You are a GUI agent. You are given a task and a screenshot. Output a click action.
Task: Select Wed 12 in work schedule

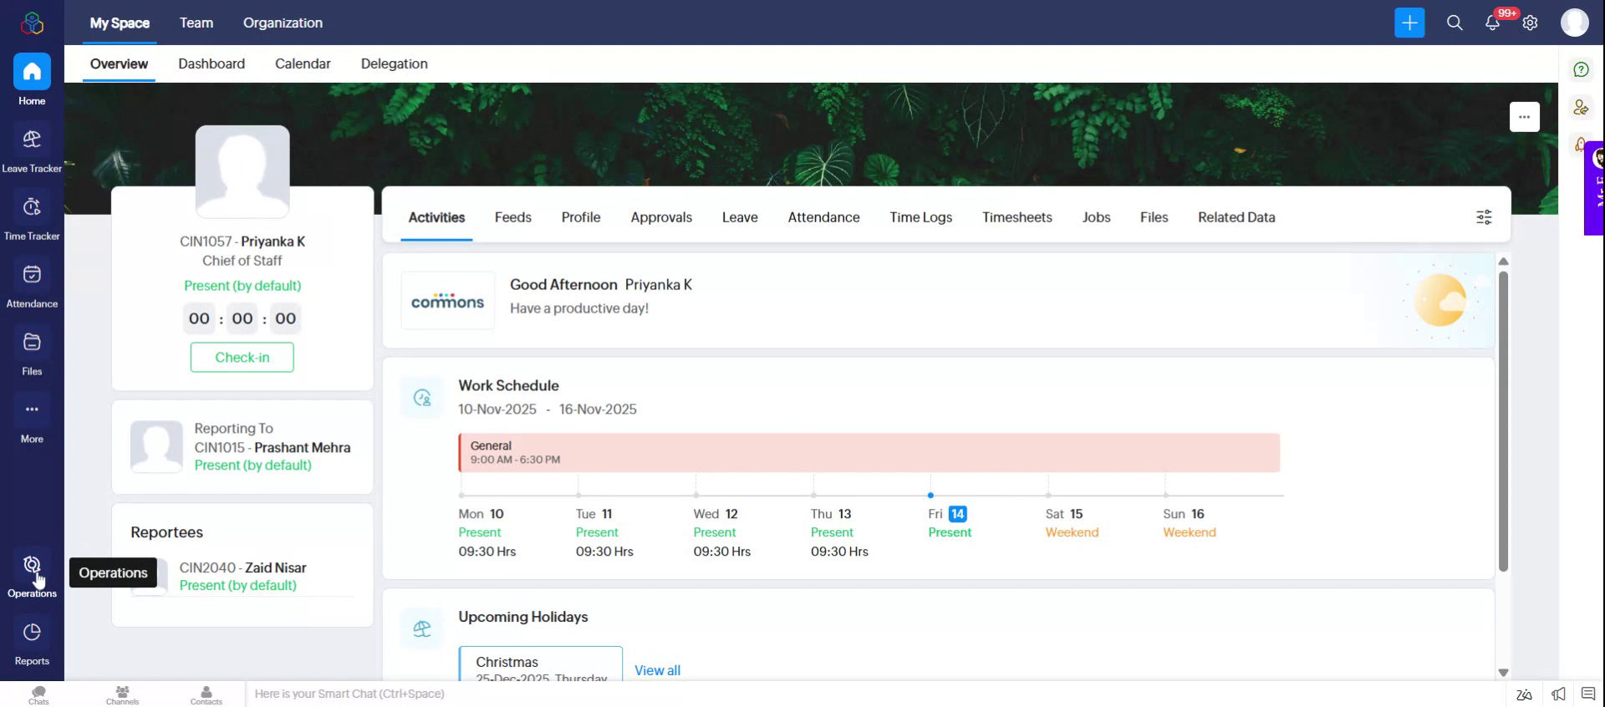pyautogui.click(x=716, y=514)
